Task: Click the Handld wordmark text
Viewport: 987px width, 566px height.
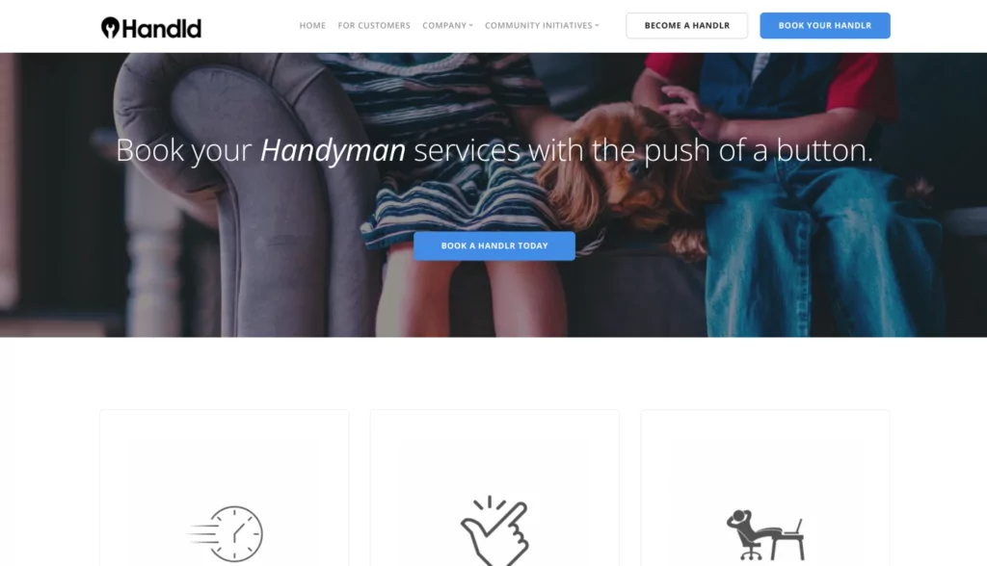Action: tap(162, 28)
